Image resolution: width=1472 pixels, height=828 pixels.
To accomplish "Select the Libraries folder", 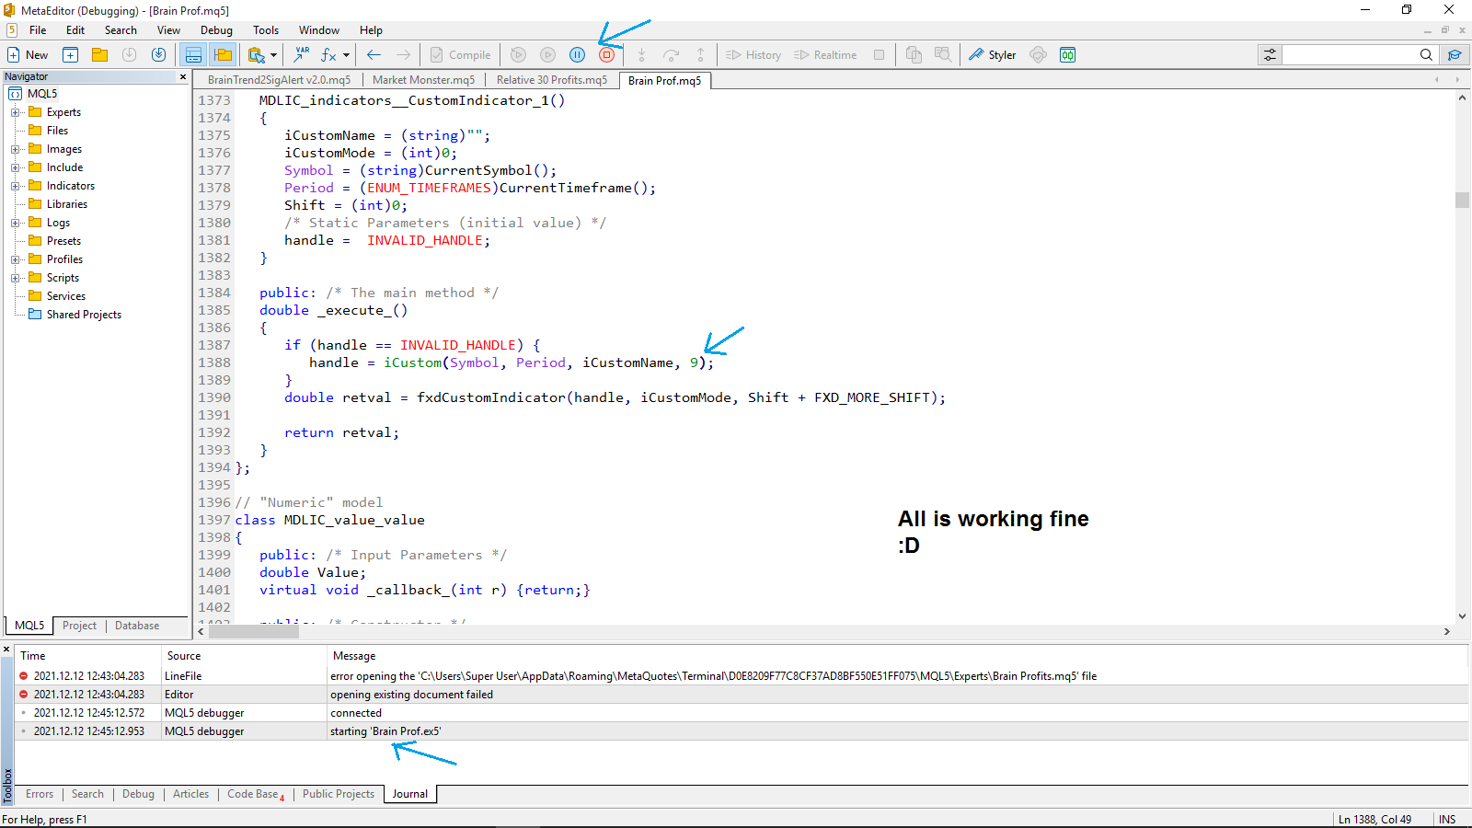I will pos(67,204).
